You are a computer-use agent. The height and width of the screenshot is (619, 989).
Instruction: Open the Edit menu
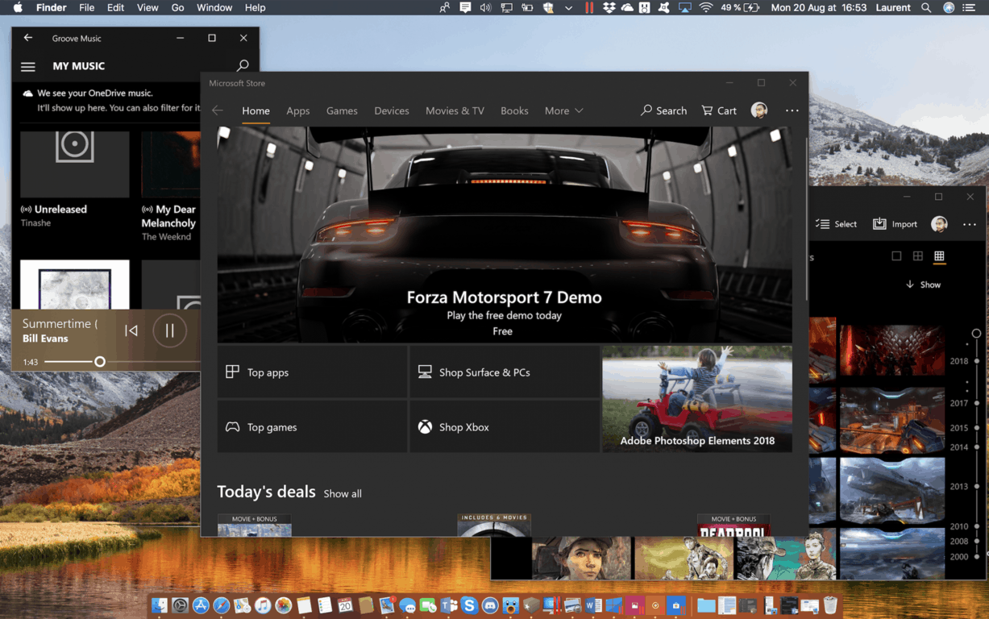(115, 7)
